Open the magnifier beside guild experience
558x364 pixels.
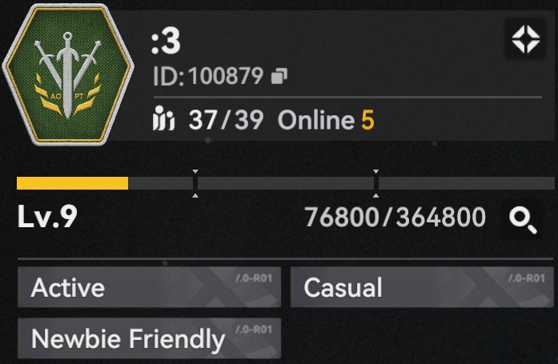click(x=523, y=221)
